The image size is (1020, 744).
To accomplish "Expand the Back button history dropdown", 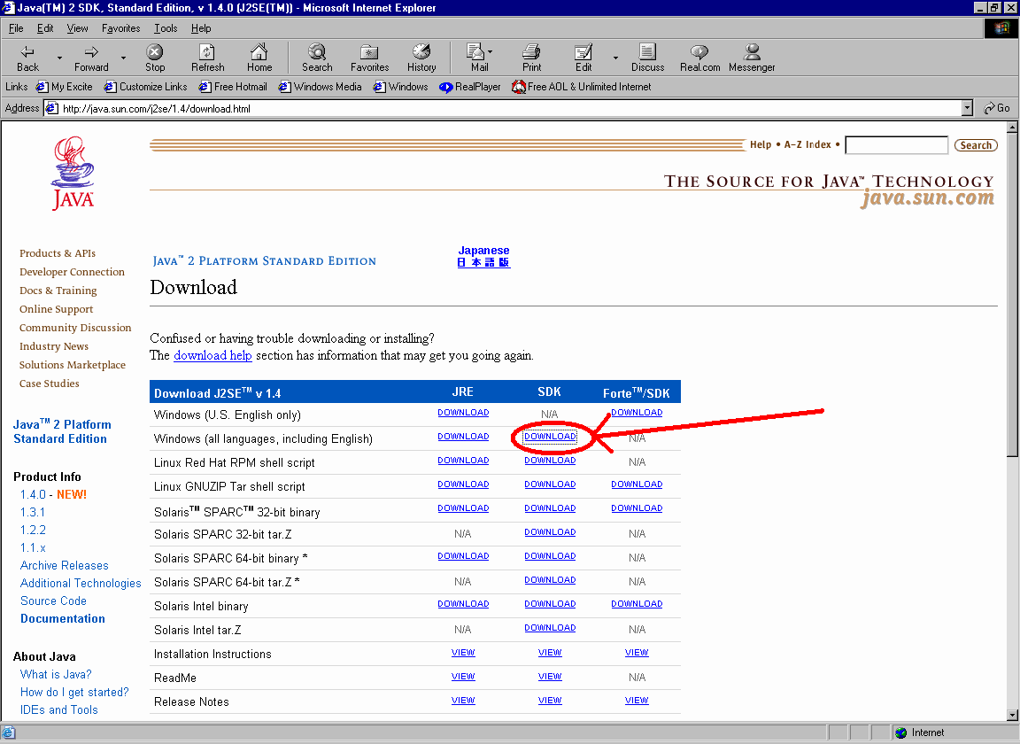I will point(59,58).
